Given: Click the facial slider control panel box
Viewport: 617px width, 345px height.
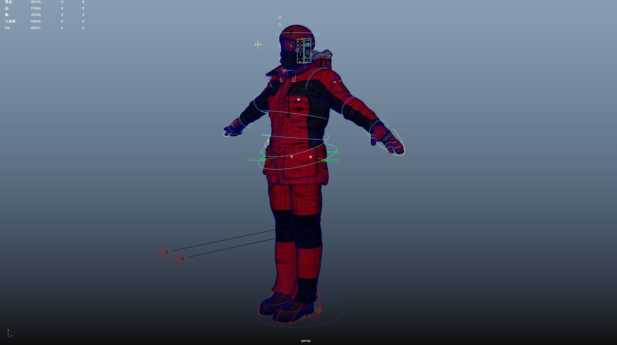Looking at the screenshot, I should 300,50.
